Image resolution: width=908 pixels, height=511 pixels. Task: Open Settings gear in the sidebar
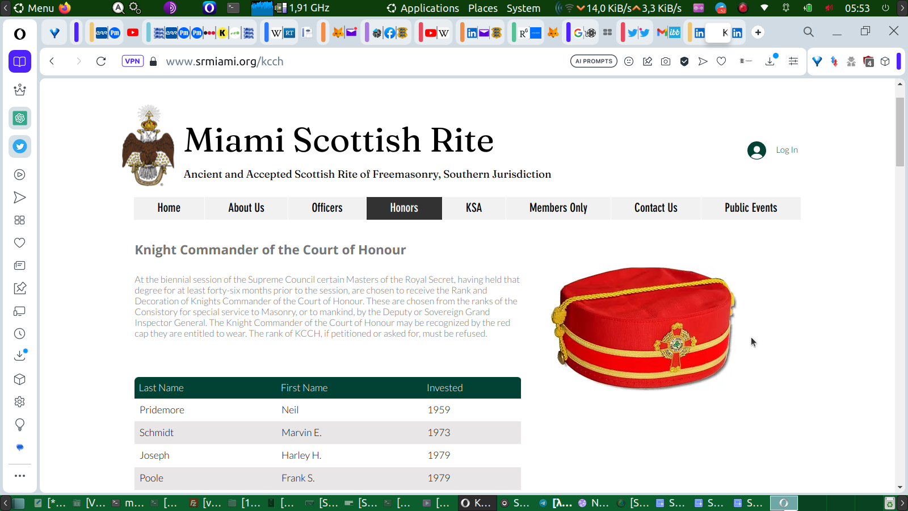(20, 402)
